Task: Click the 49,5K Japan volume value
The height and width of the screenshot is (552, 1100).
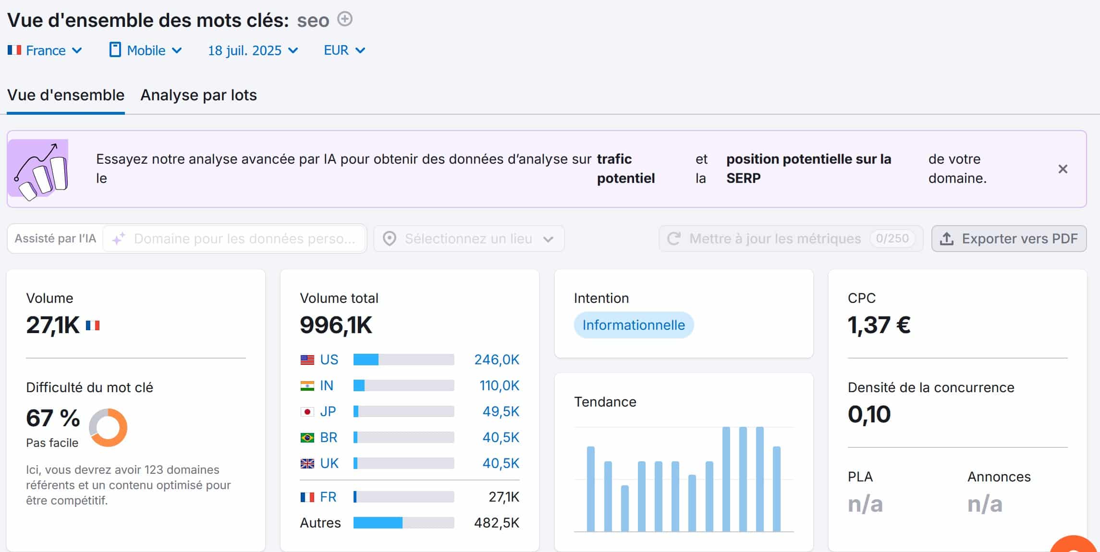Action: pos(501,411)
